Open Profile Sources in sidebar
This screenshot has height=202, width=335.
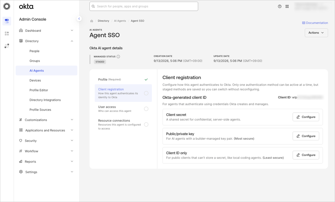click(41, 110)
